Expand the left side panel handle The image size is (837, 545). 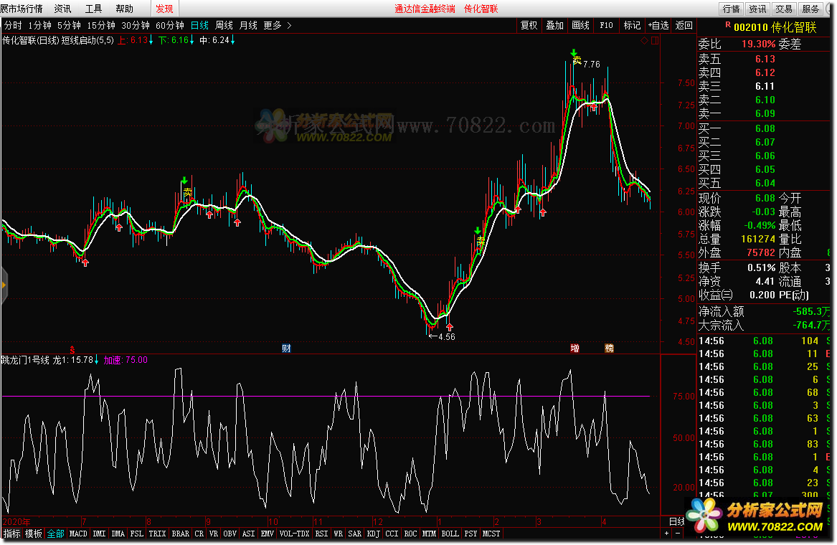[4, 285]
